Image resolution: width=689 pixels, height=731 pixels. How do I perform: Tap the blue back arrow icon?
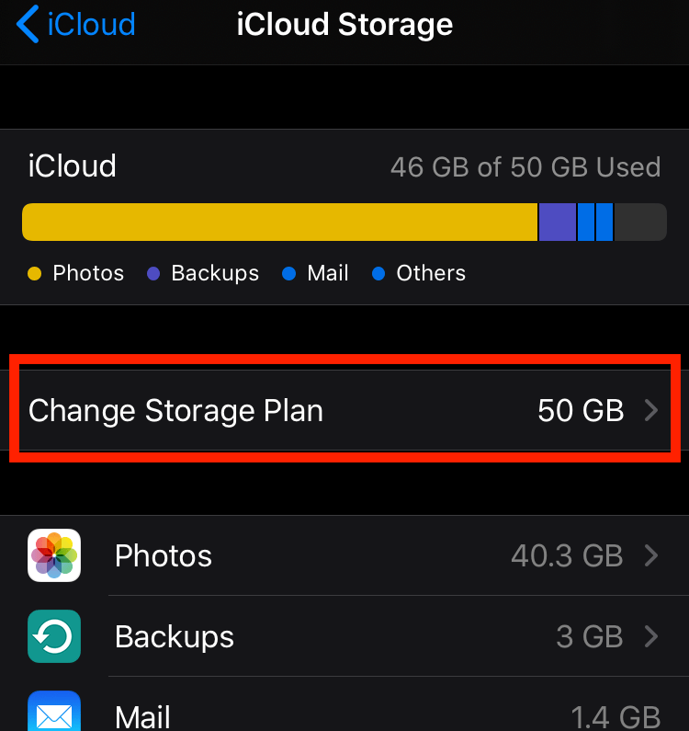pos(28,24)
